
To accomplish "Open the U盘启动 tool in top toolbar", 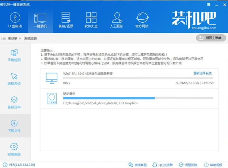I will click(14, 20).
